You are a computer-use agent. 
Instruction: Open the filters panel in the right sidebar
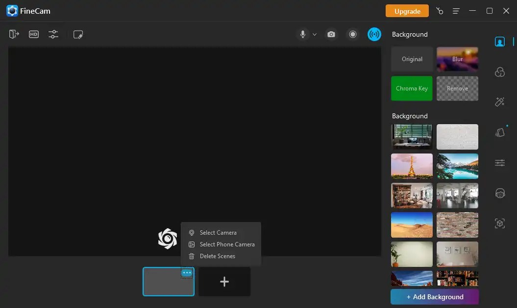499,71
